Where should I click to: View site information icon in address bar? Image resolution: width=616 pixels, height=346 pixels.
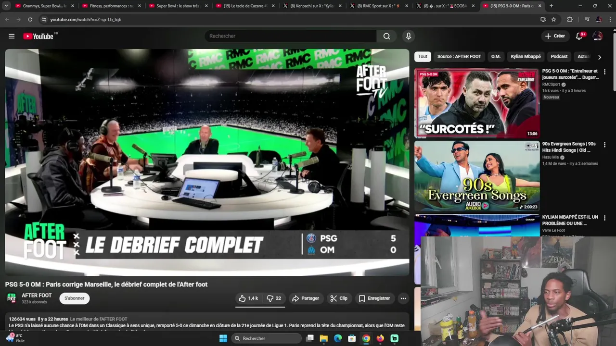tap(44, 19)
